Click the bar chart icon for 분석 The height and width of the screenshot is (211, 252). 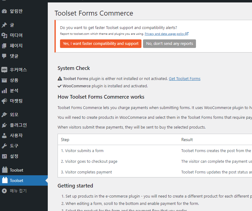pyautogui.click(x=4, y=91)
